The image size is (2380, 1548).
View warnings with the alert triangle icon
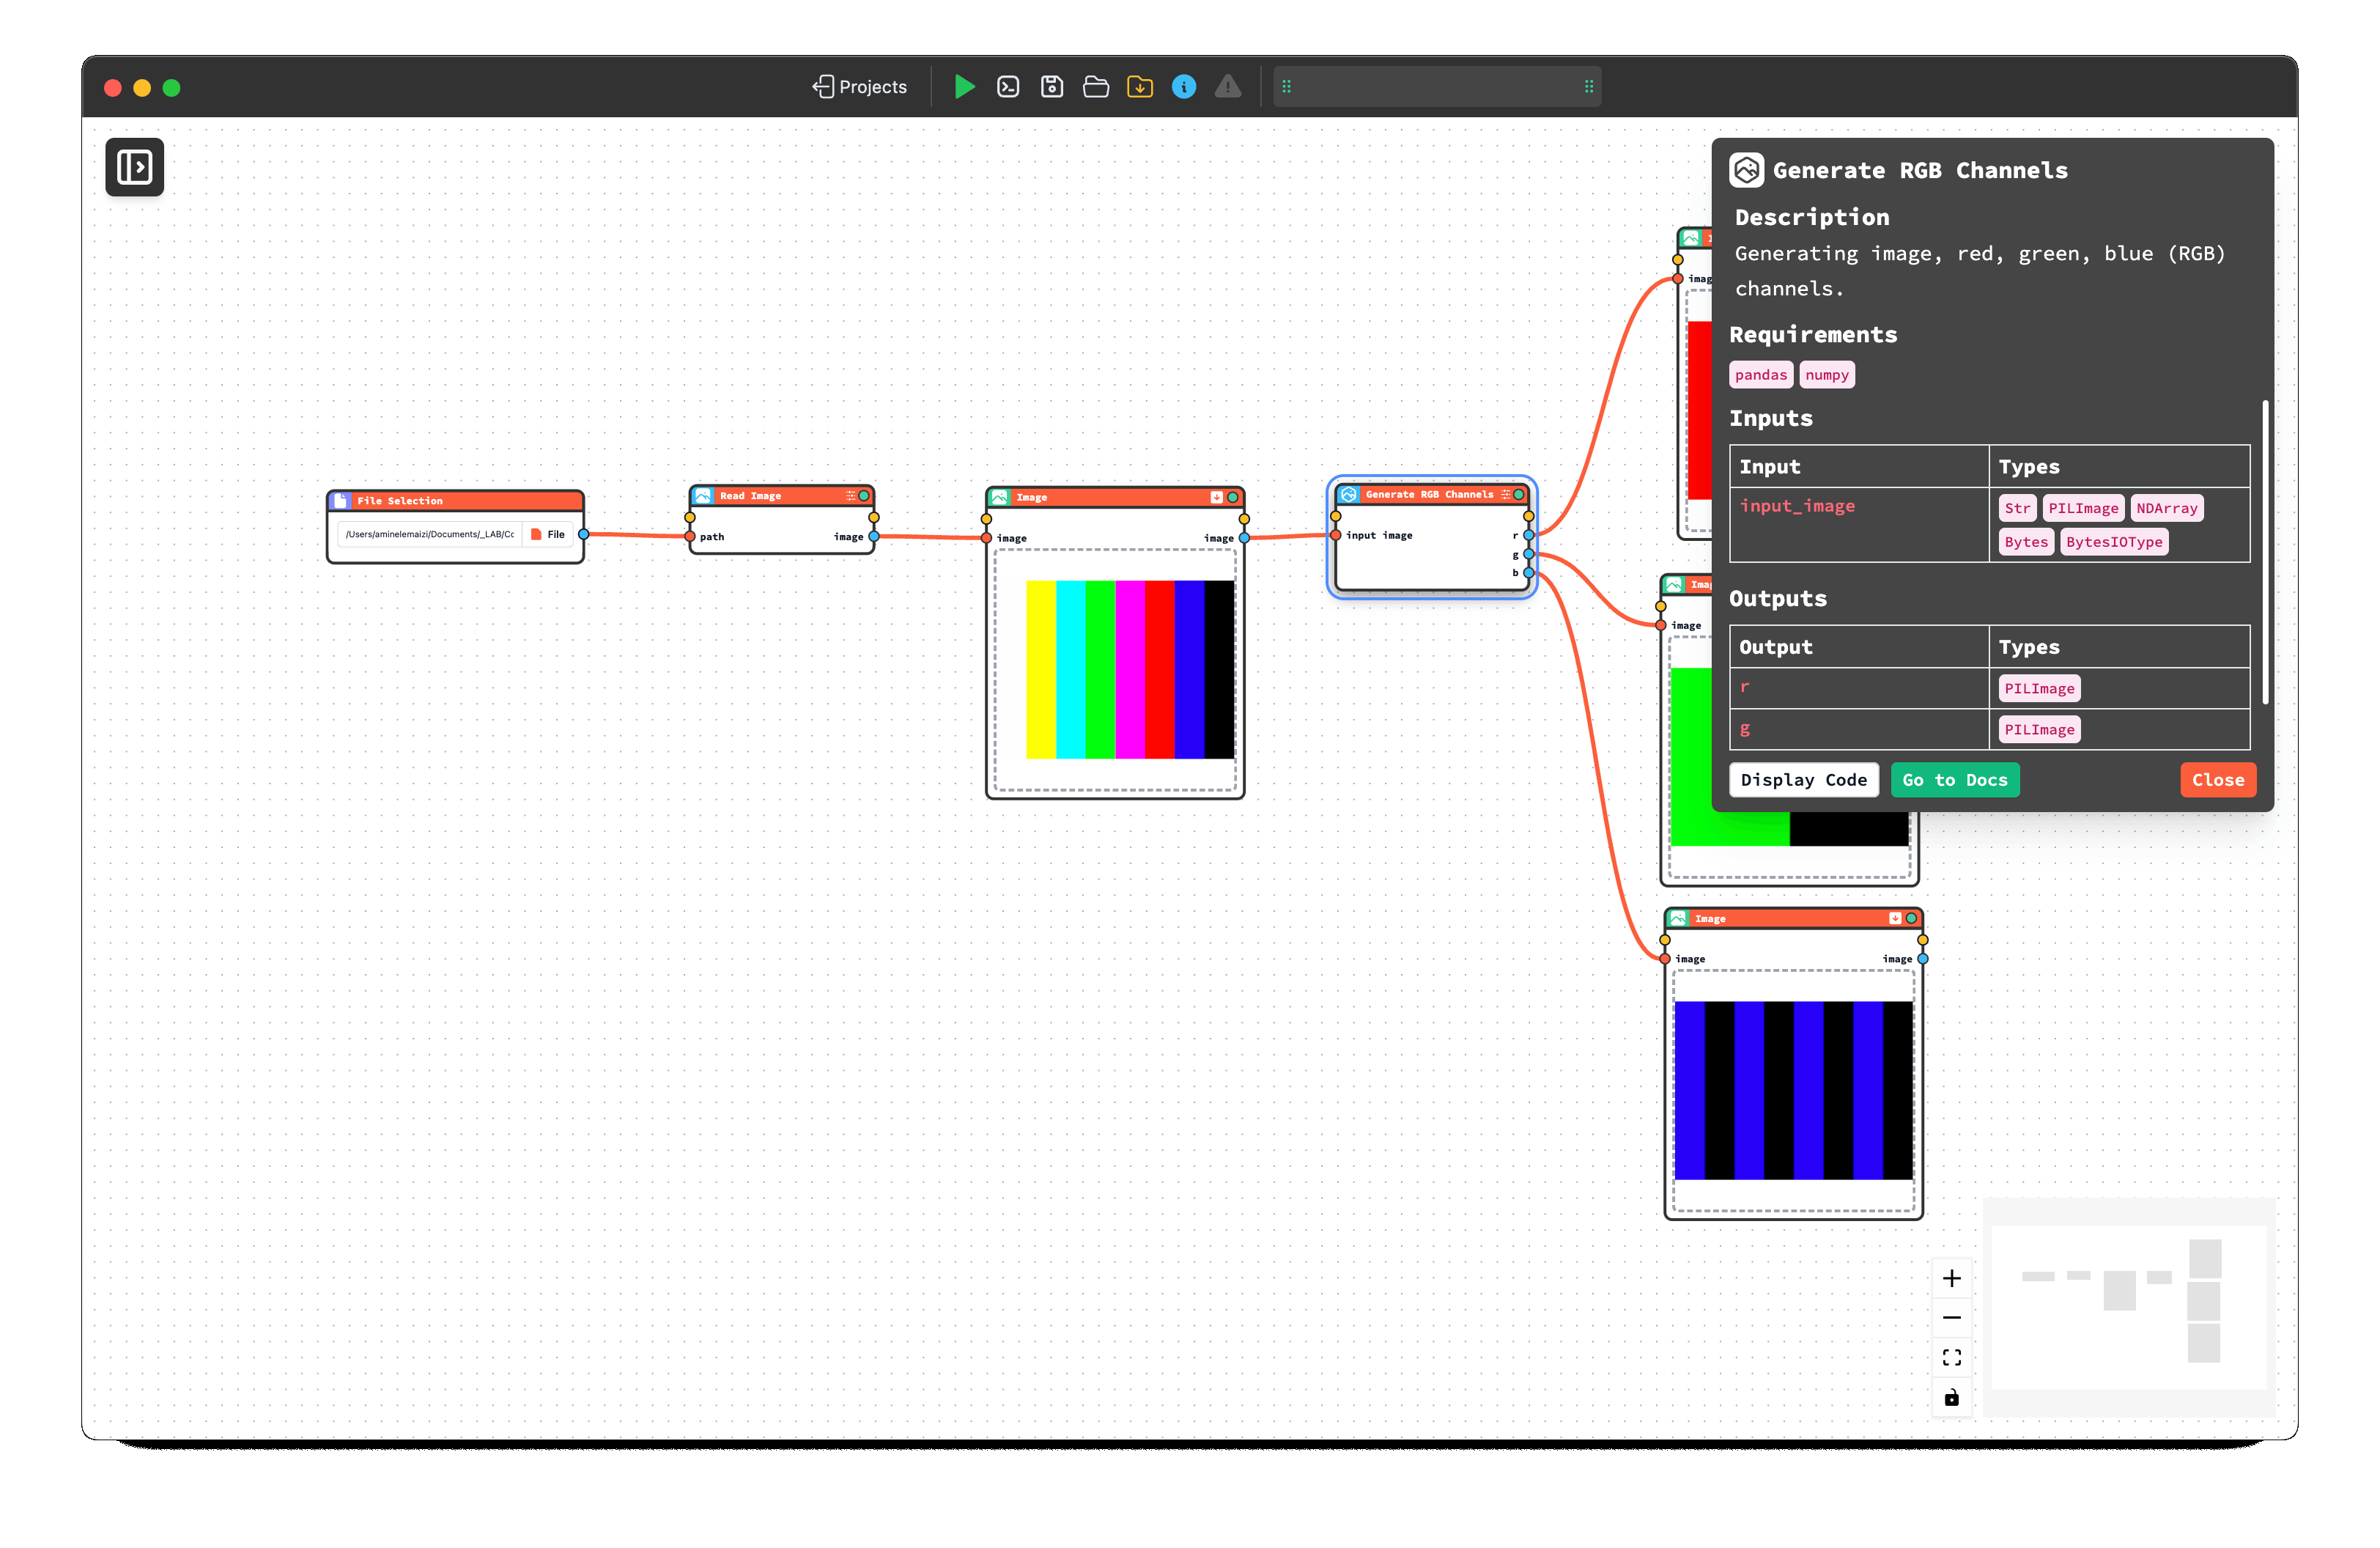tap(1228, 87)
